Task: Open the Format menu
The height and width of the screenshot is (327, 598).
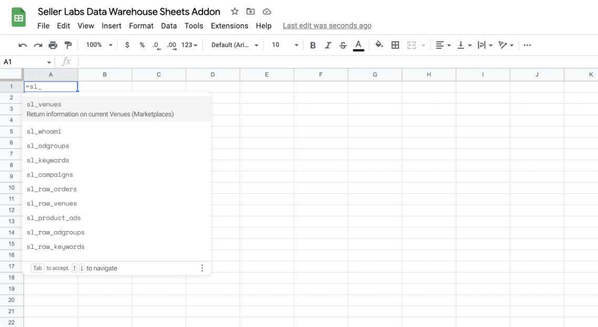Action: click(x=141, y=26)
